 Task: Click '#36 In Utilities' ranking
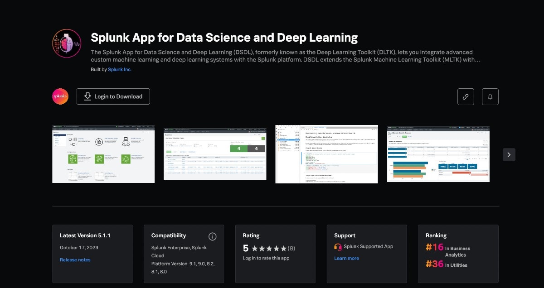(x=447, y=264)
